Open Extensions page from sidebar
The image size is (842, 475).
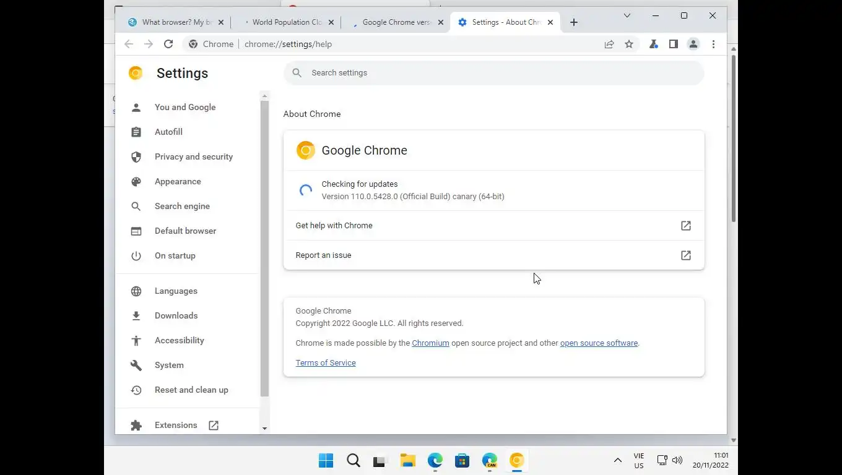pyautogui.click(x=176, y=425)
